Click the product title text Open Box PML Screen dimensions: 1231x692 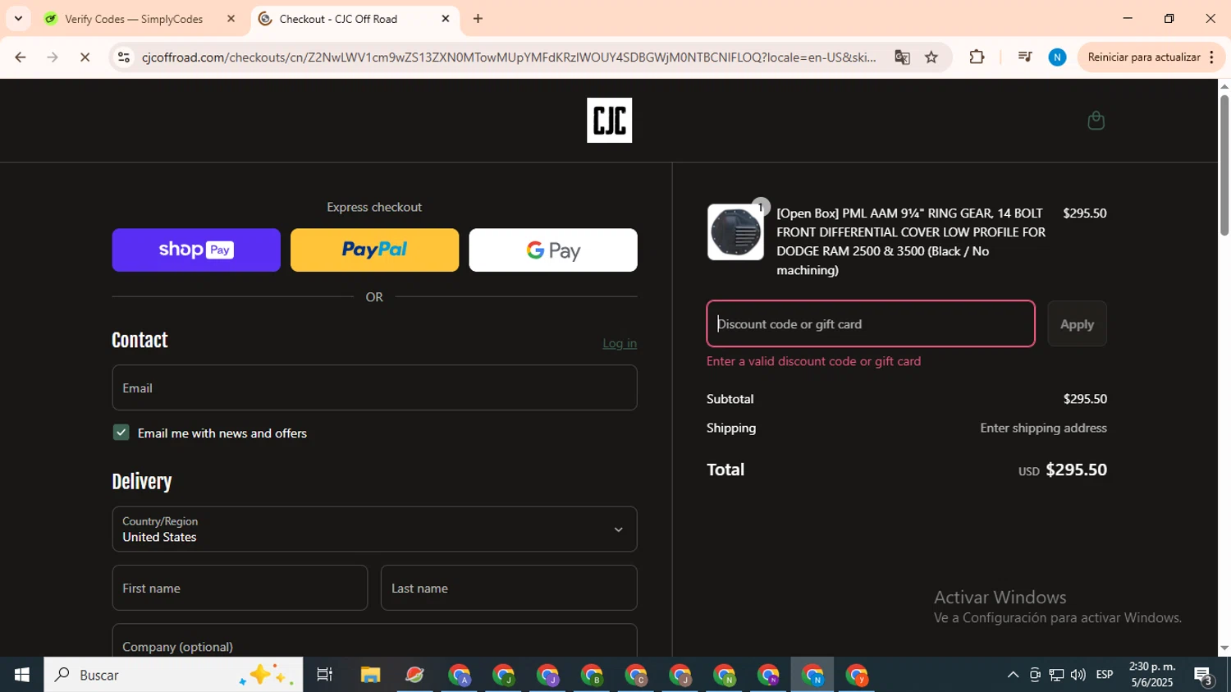pos(911,241)
